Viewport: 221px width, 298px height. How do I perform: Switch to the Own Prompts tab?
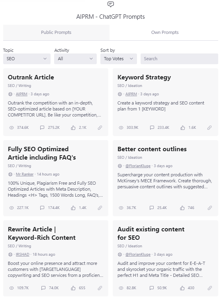tap(165, 32)
